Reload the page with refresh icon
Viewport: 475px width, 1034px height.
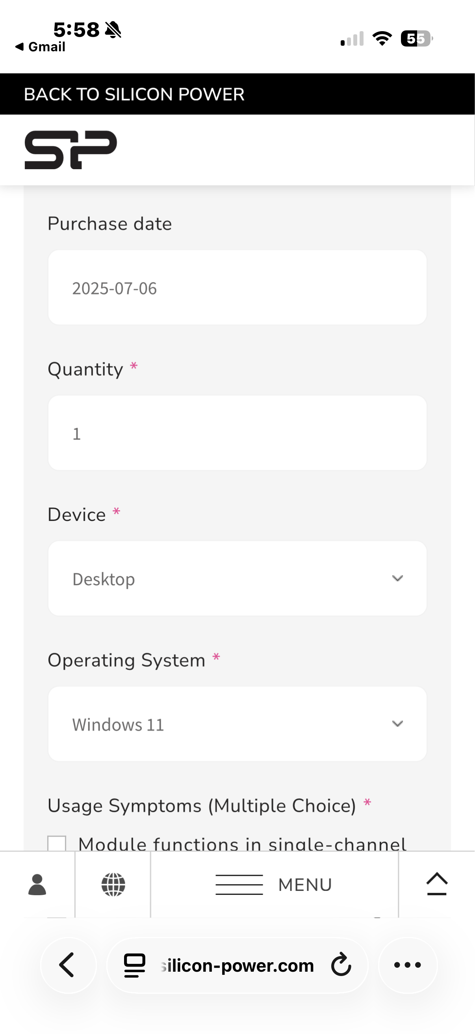341,965
